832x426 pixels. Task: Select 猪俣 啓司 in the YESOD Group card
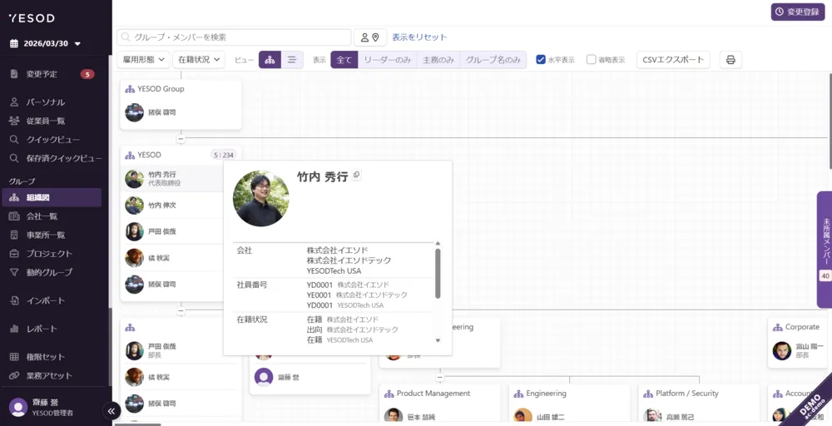181,112
